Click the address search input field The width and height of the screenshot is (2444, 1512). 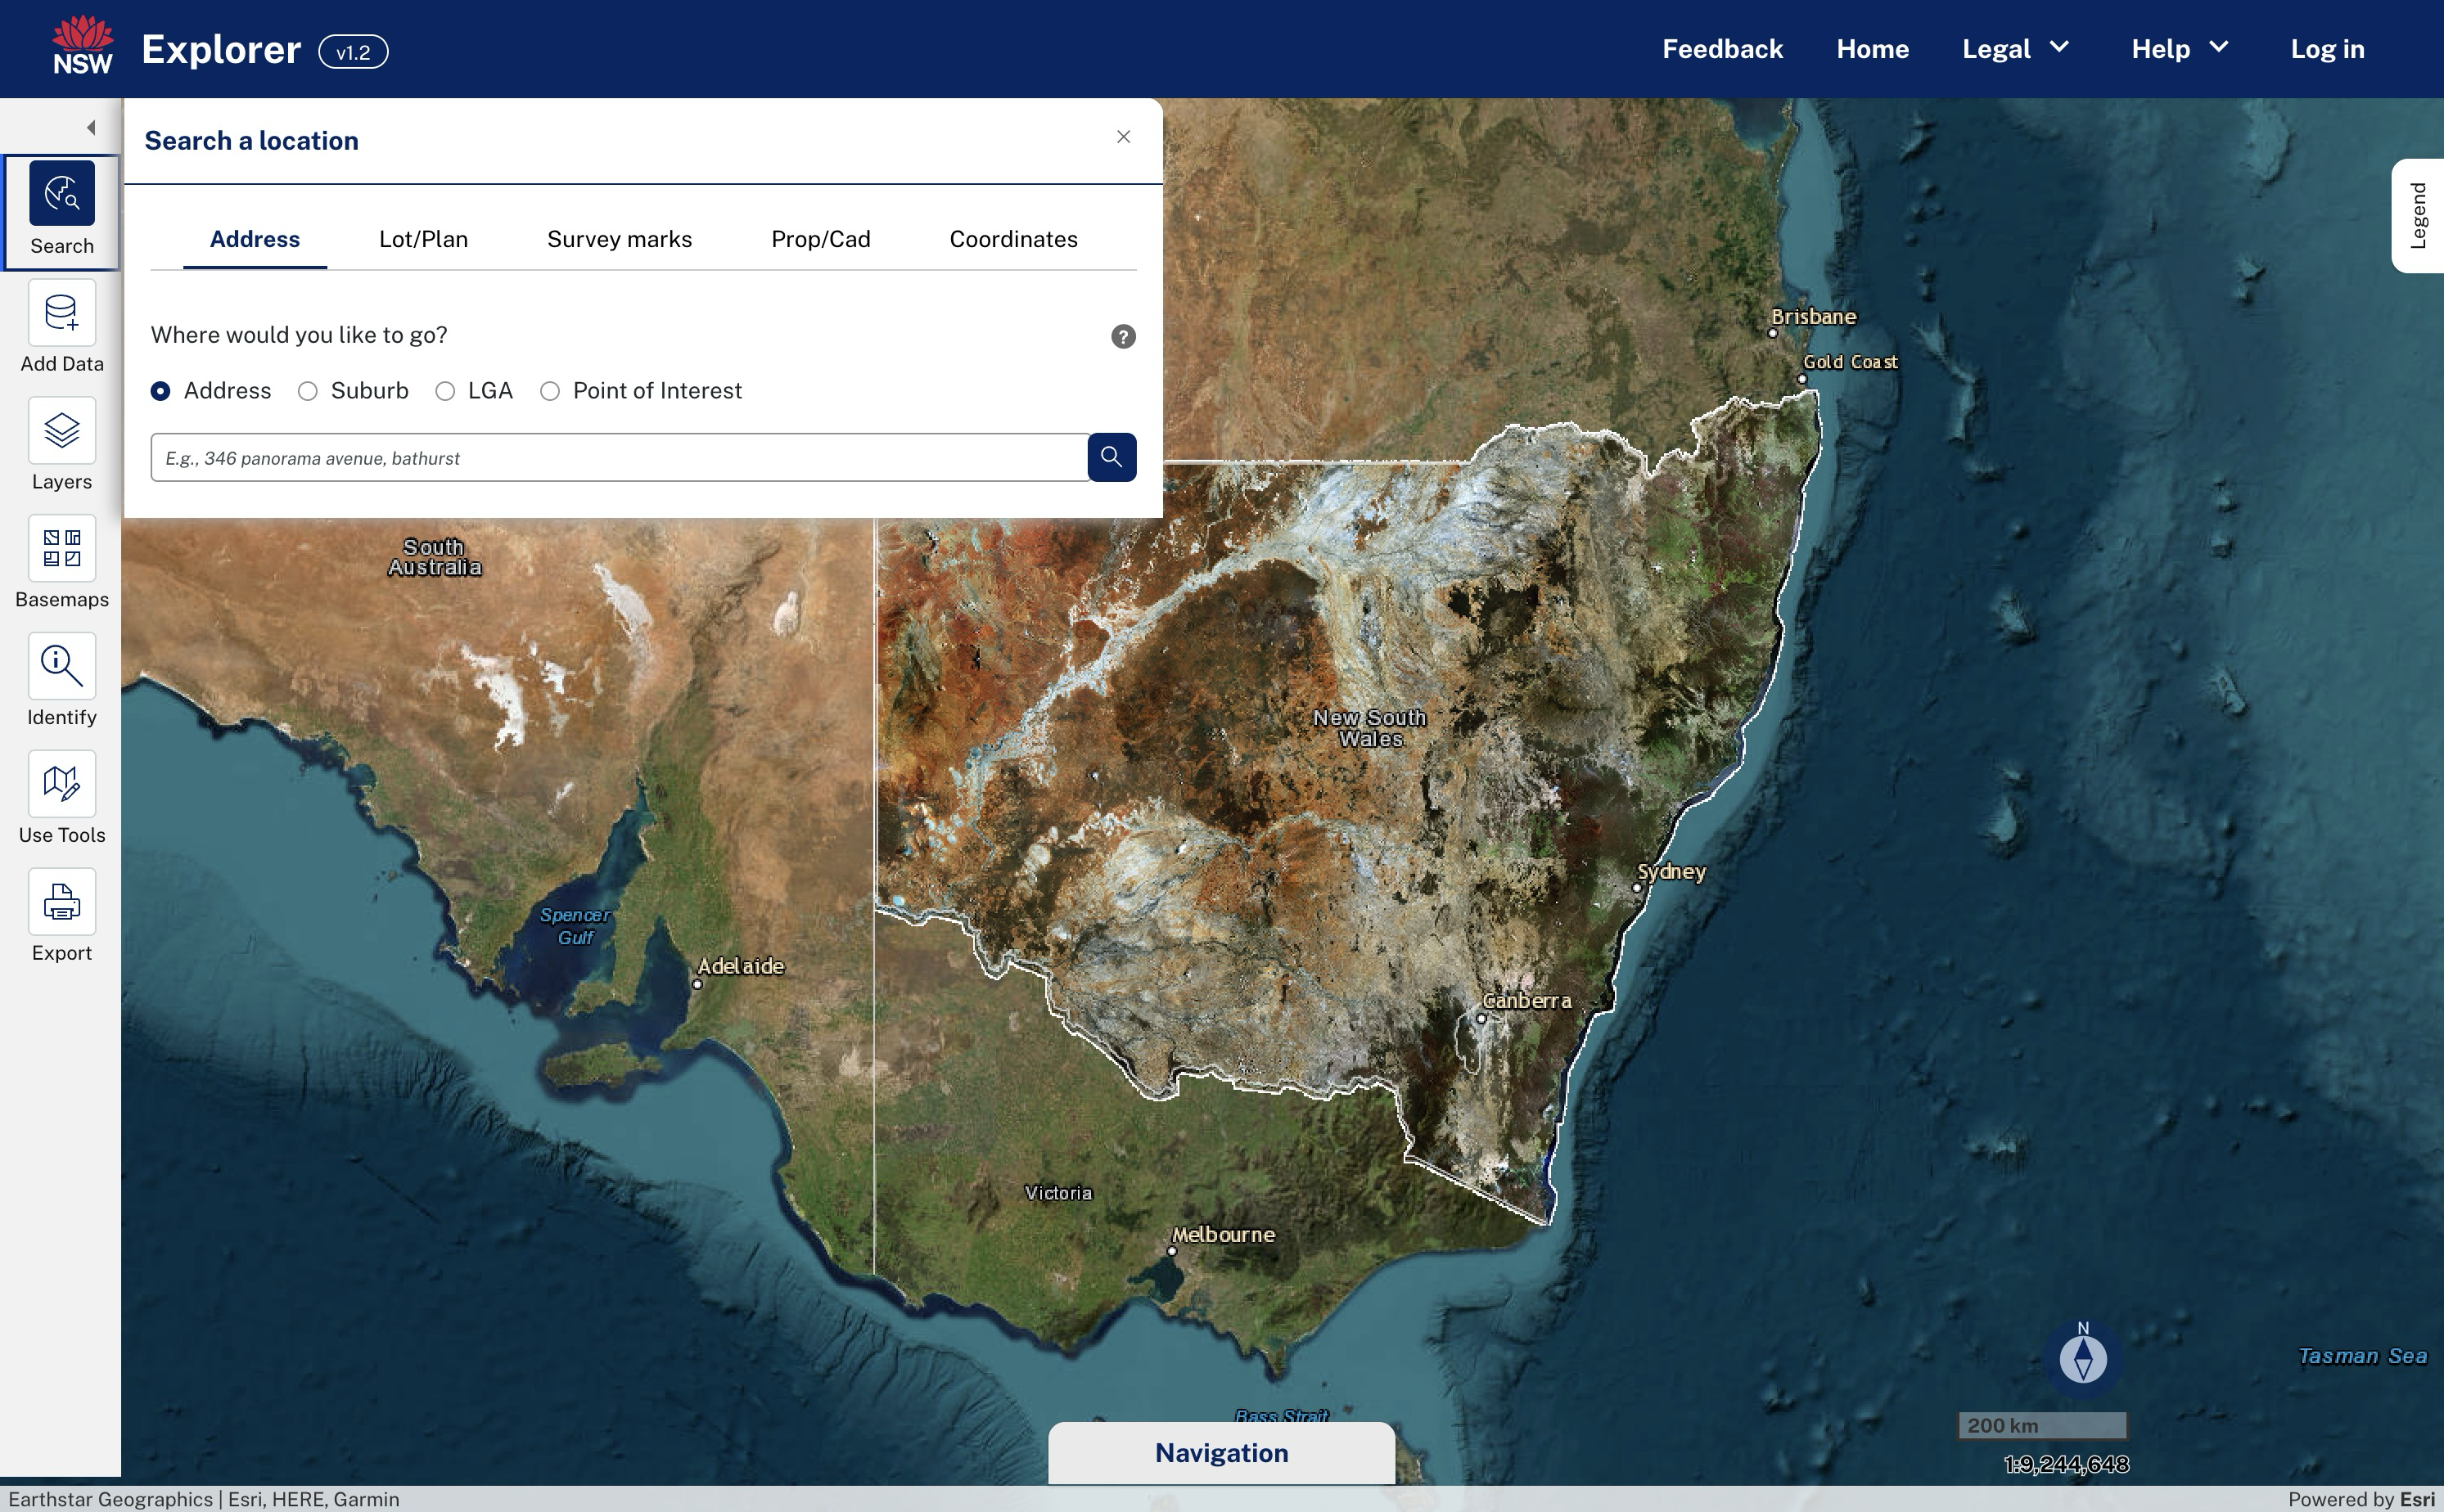pyautogui.click(x=618, y=458)
